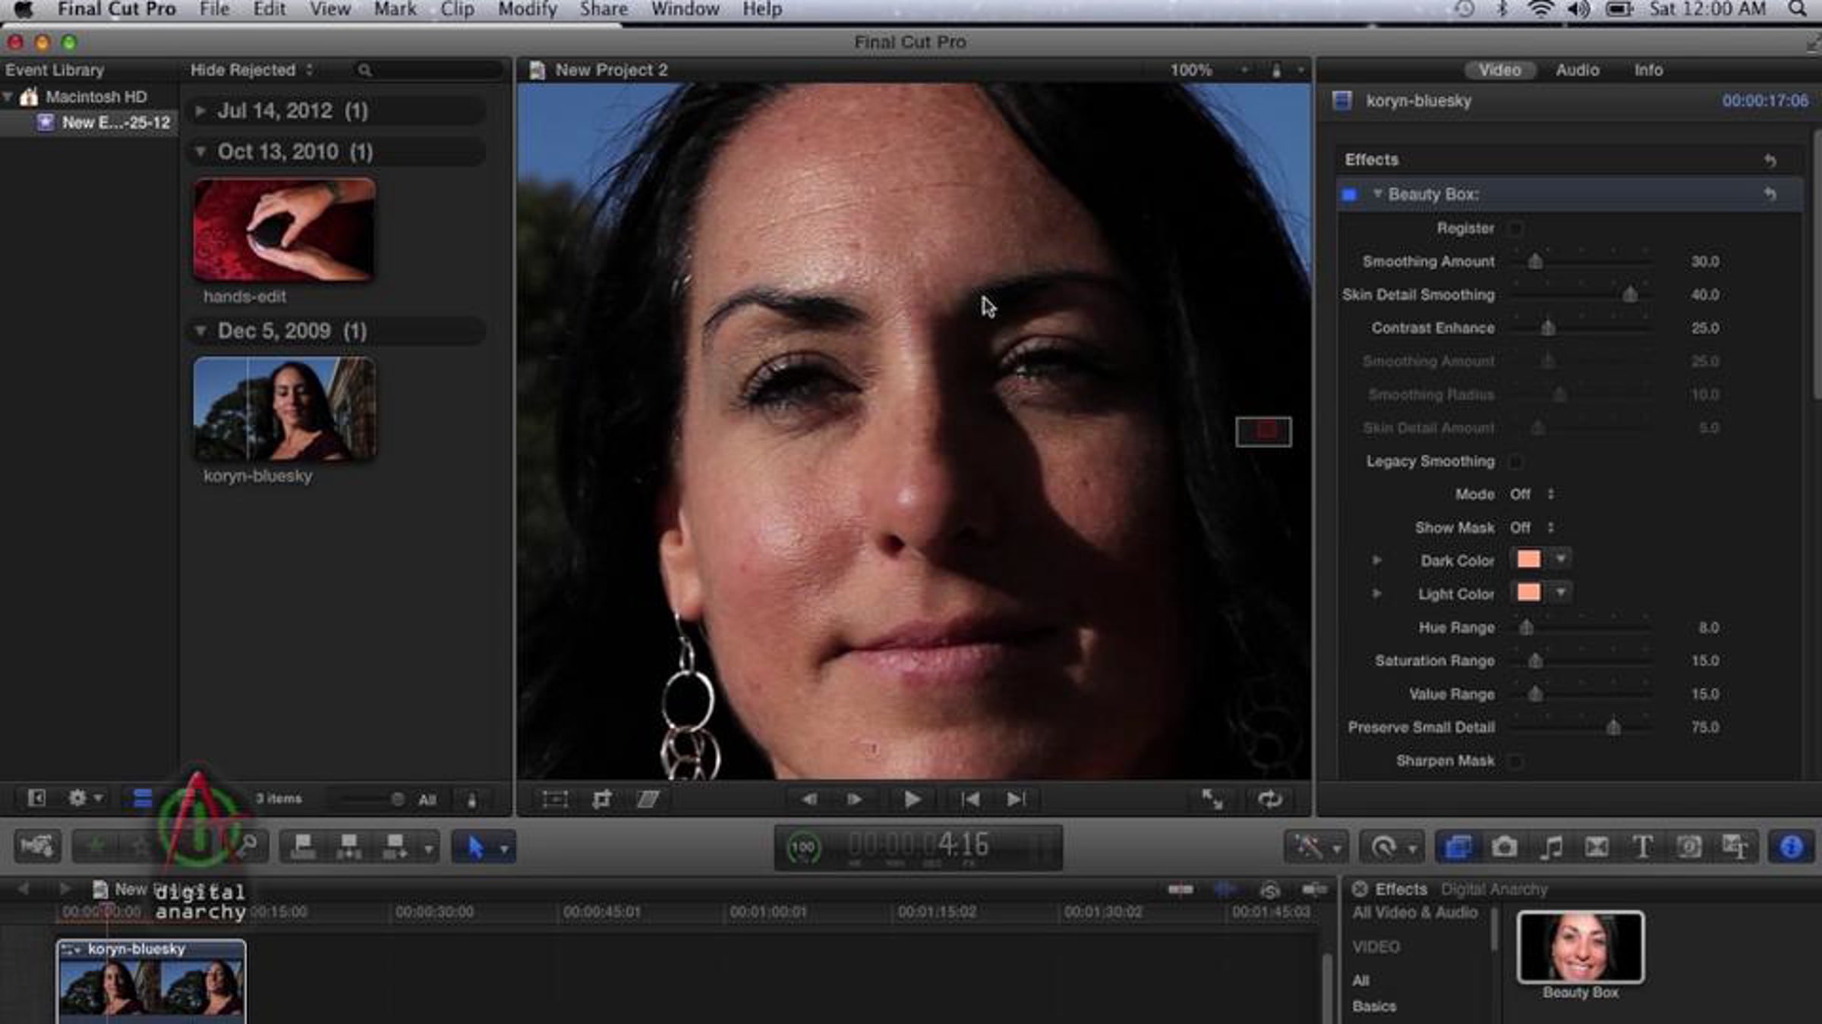Click the append clip edit button
Image resolution: width=1822 pixels, height=1024 pixels.
(x=396, y=847)
